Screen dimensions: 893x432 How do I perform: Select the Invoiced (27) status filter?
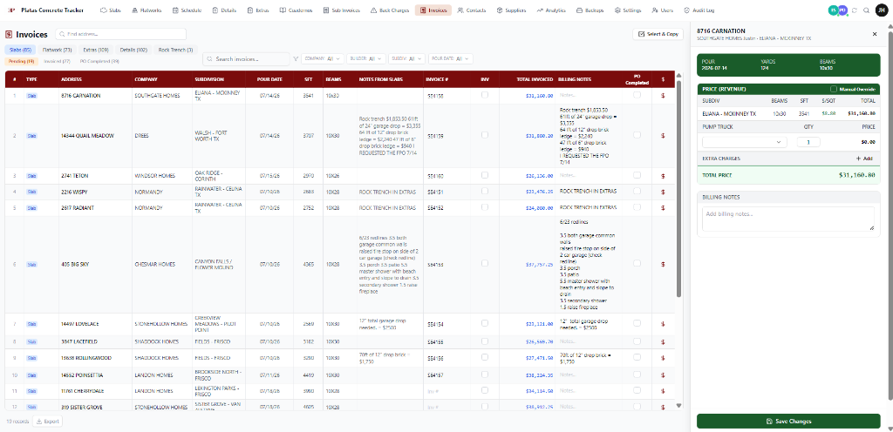tap(58, 61)
